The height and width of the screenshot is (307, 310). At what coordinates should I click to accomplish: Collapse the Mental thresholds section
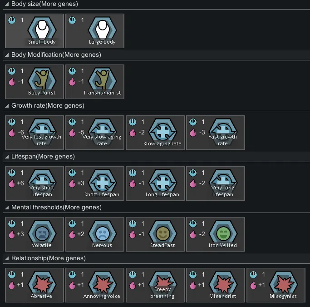click(x=7, y=208)
